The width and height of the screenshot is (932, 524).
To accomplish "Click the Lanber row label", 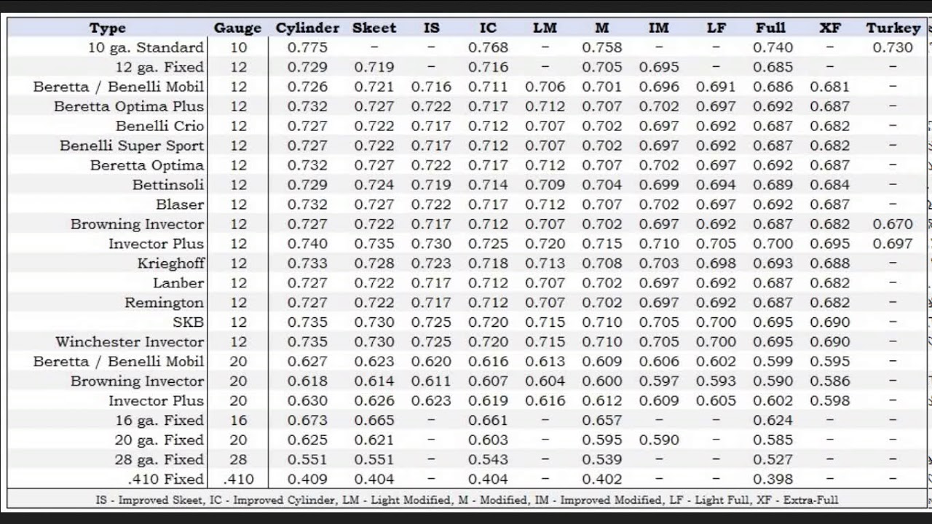I will coord(178,283).
